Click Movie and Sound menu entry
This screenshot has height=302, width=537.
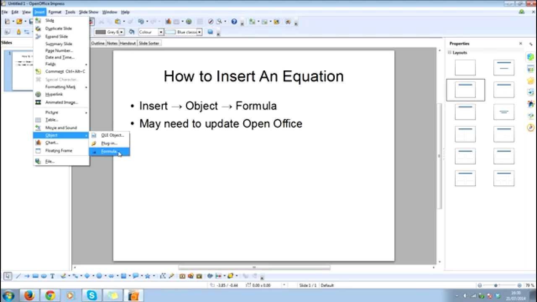point(61,128)
